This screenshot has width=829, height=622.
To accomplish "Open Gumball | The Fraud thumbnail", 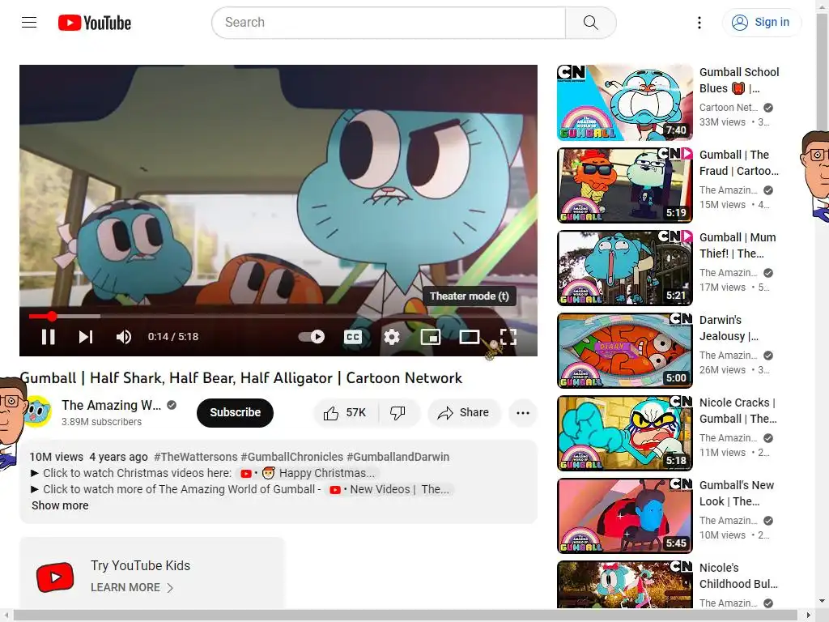I will pos(625,185).
